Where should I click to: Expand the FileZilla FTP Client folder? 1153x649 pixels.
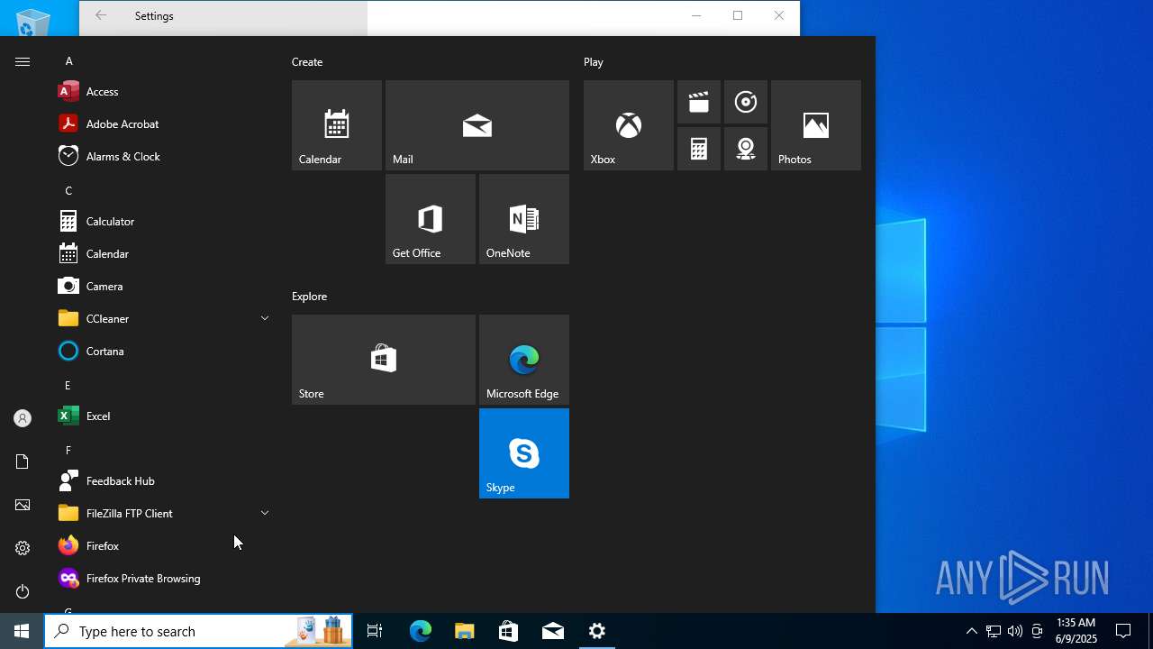[x=162, y=513]
